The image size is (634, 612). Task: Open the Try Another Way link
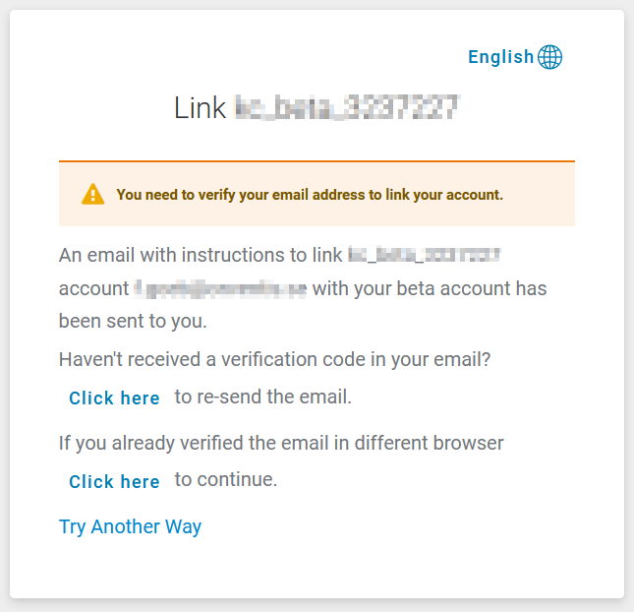point(130,526)
